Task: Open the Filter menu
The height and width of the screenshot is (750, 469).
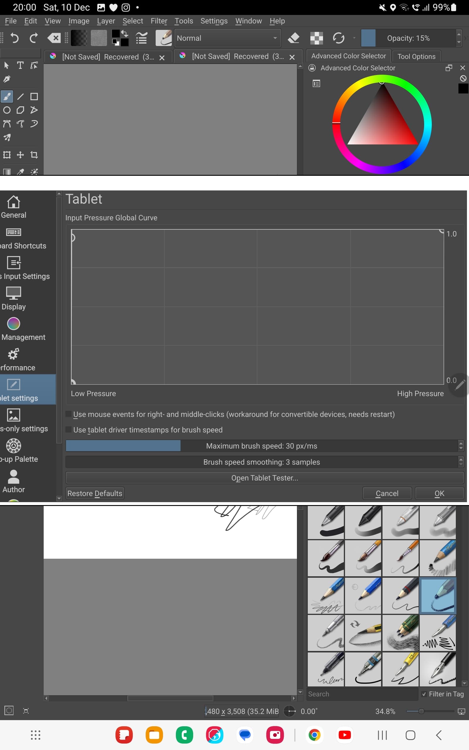Action: pos(159,21)
